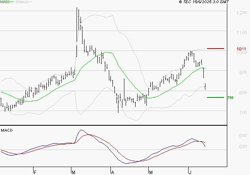Click the red resistance line at 1011
This screenshot has height=175, width=250.
(215, 49)
